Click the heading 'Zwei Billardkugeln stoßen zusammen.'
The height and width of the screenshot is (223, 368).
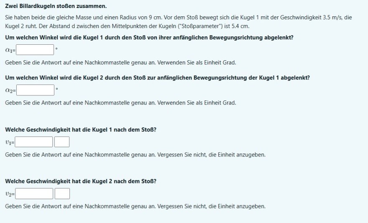coord(56,6)
